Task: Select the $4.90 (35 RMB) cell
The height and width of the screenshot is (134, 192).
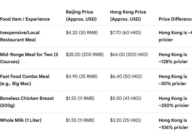Action: pos(81,76)
